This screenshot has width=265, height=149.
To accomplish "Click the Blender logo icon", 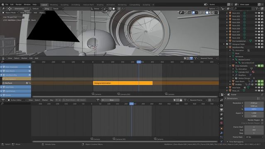I will [x=3, y=5].
